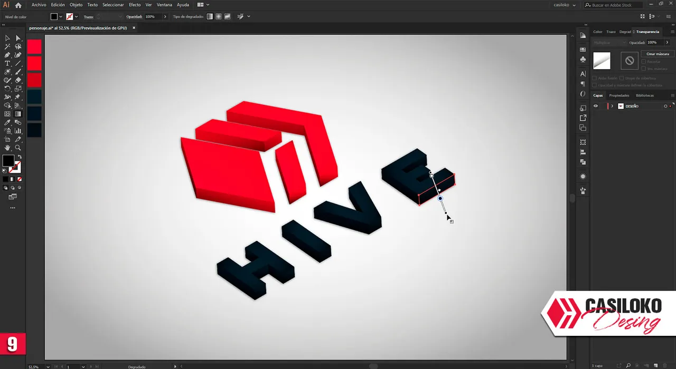Select the Pen tool
Image resolution: width=676 pixels, height=369 pixels.
pyautogui.click(x=7, y=55)
